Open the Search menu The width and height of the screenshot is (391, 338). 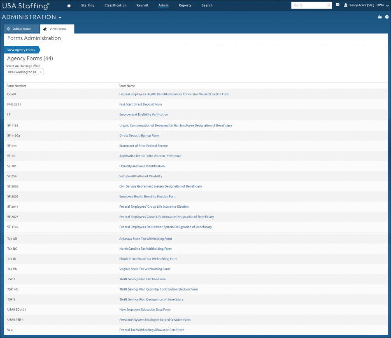tap(207, 5)
